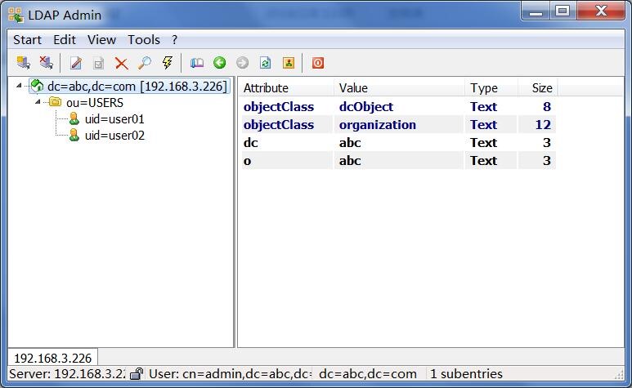The height and width of the screenshot is (388, 632).
Task: Click the red Exit power icon
Action: 317,63
